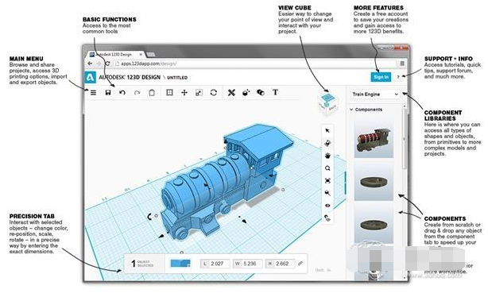This screenshot has width=488, height=293.
Task: Toggle the eye visibility icon
Action: coord(327,206)
